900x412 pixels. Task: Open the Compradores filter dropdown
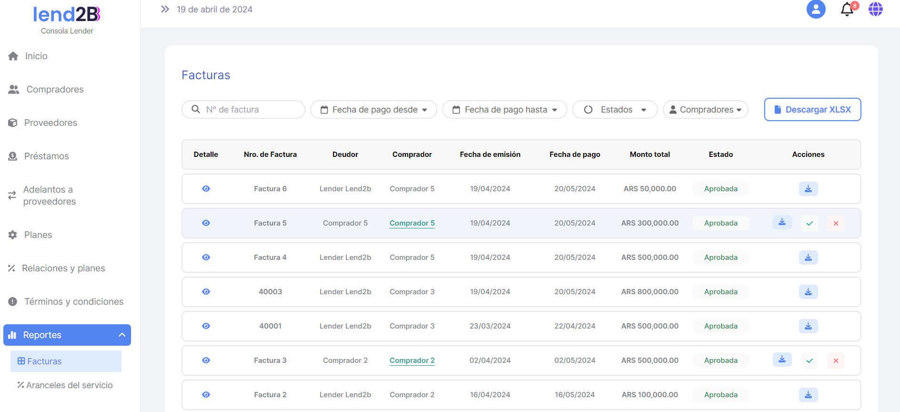(705, 110)
